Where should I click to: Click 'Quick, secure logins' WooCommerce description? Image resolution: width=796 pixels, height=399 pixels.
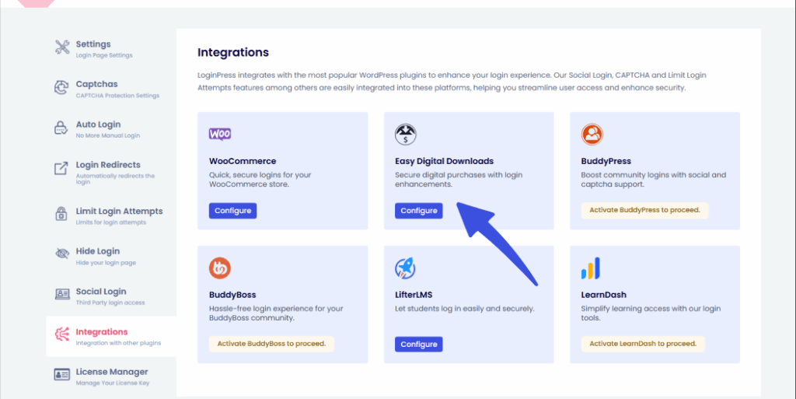coord(260,180)
